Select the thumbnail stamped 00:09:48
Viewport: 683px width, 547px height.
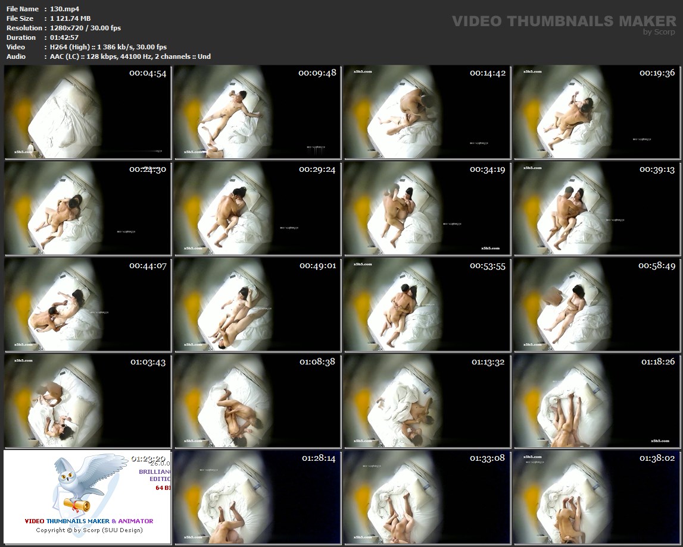click(257, 112)
